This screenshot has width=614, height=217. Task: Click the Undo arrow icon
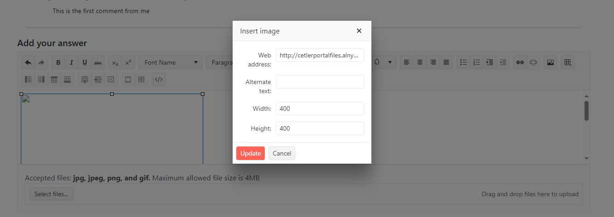pos(28,62)
